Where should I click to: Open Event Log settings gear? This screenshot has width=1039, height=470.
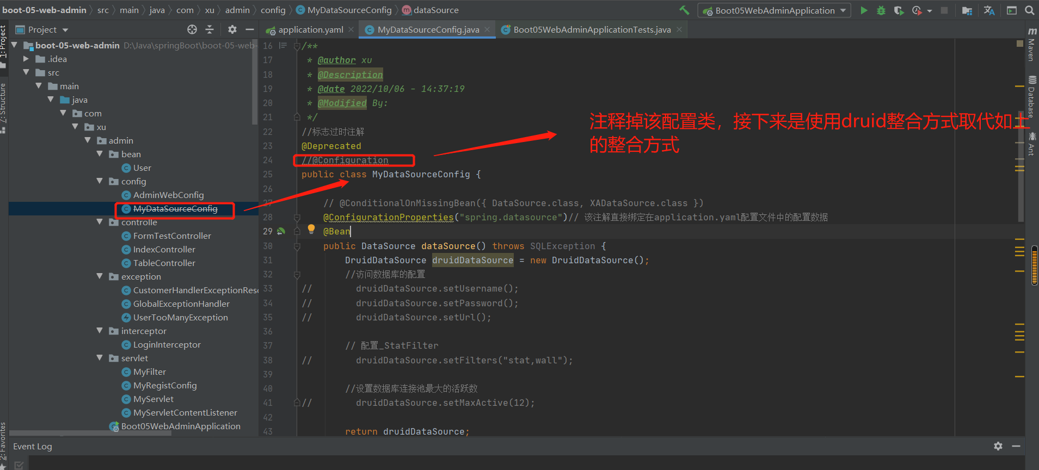coord(998,446)
